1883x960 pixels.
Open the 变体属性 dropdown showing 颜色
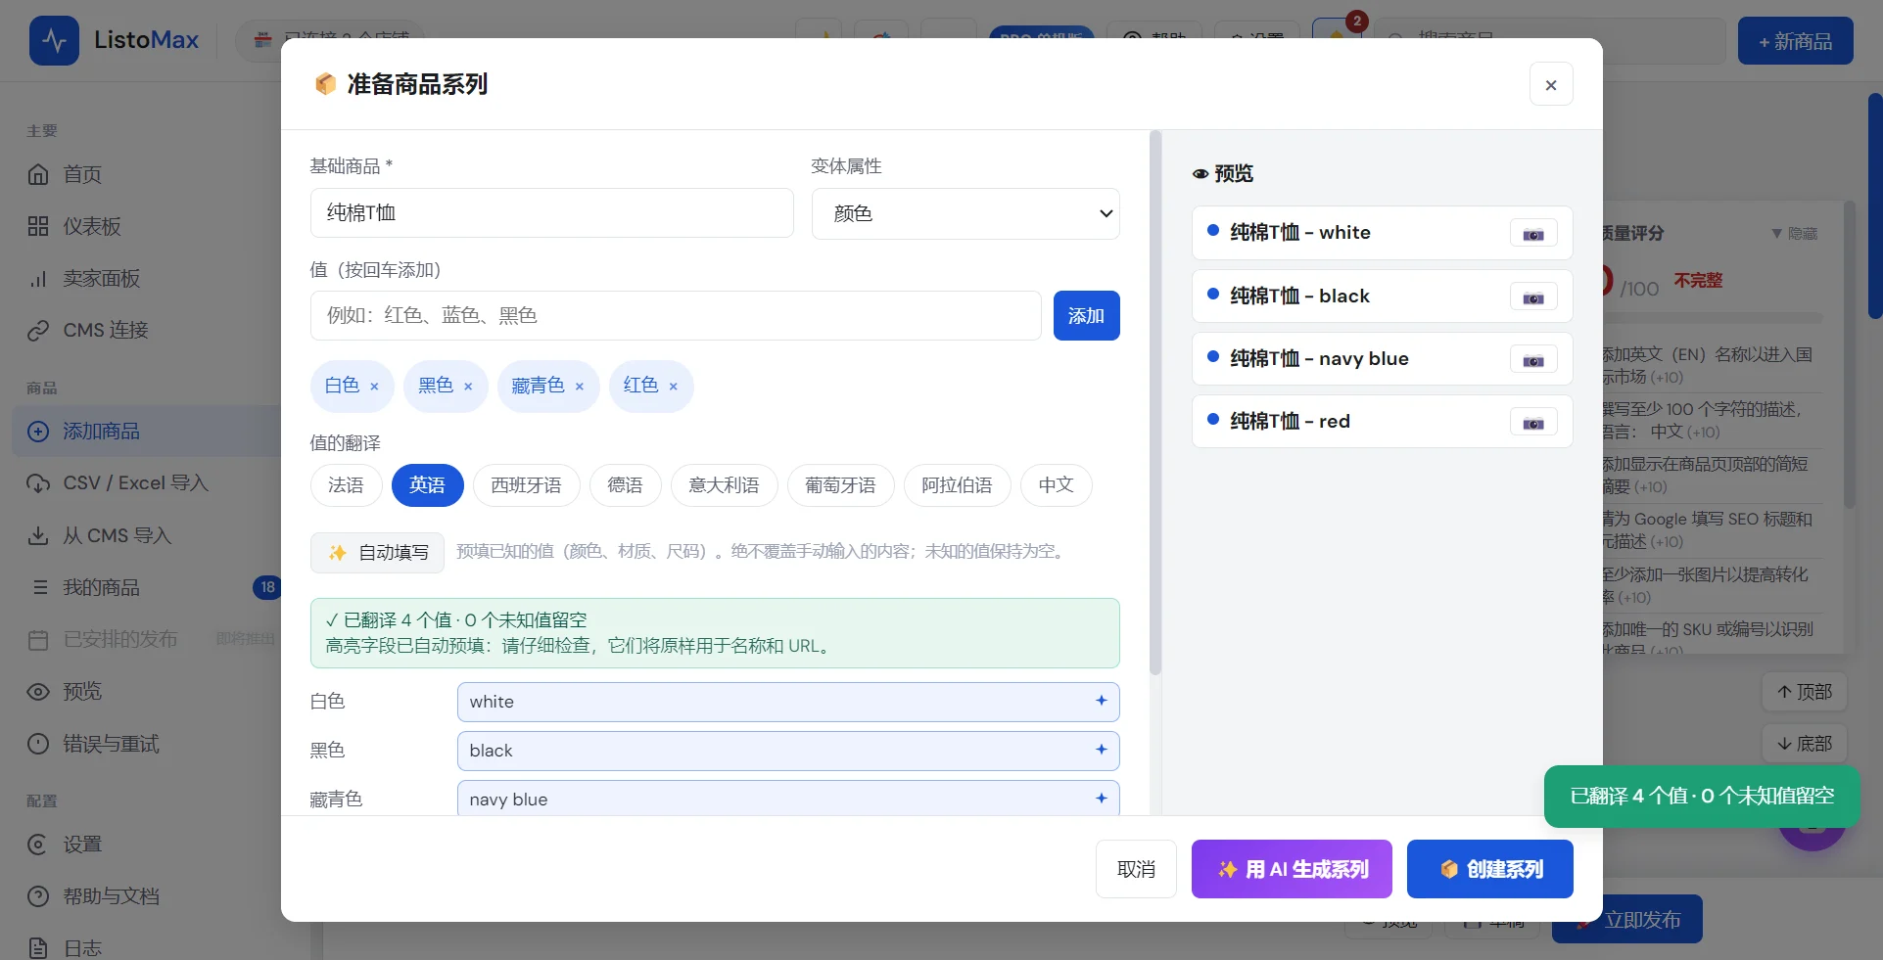pos(965,213)
